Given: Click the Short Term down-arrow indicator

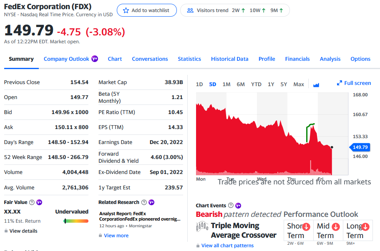Looking at the screenshot, I should [306, 226].
